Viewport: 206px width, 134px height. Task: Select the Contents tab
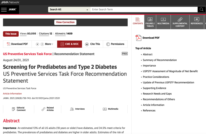pyautogui.click(x=138, y=21)
